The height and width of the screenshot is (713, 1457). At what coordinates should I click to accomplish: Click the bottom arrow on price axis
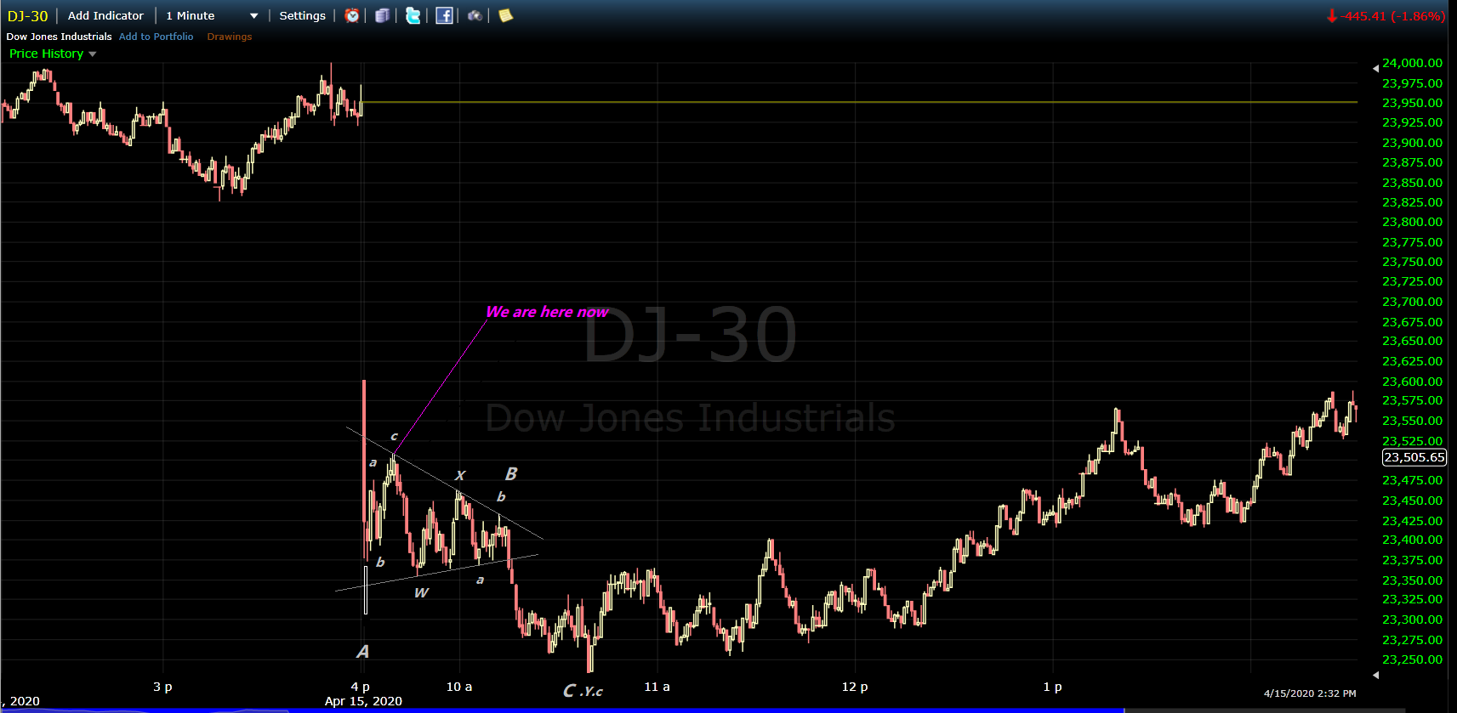click(x=1375, y=675)
